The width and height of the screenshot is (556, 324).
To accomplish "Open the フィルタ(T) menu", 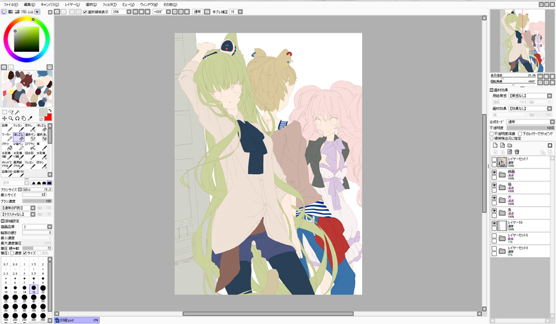I will (x=109, y=4).
